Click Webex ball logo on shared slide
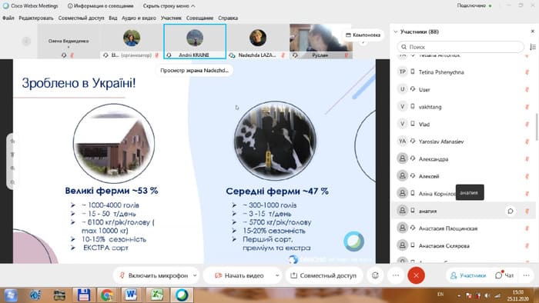 [x=353, y=241]
